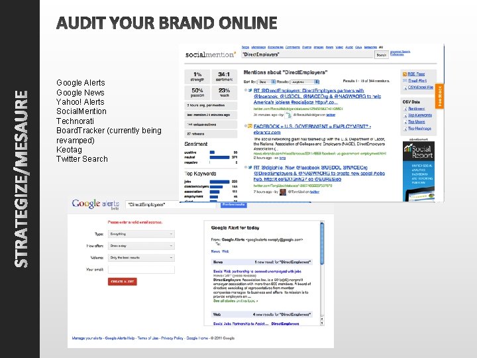Click the Top Users CSV file icon

pyautogui.click(x=405, y=122)
